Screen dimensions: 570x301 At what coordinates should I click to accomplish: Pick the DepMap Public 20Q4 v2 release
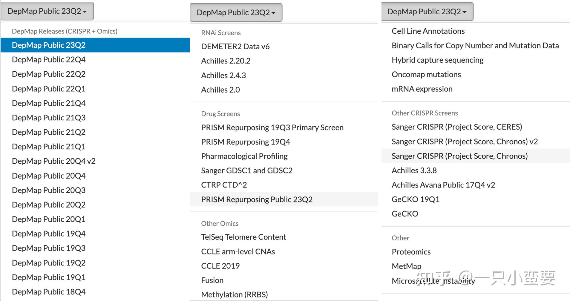[x=54, y=161]
